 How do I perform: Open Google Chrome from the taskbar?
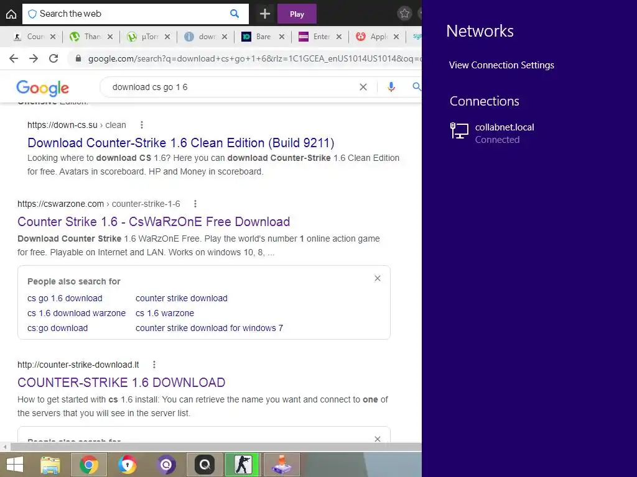(x=89, y=465)
